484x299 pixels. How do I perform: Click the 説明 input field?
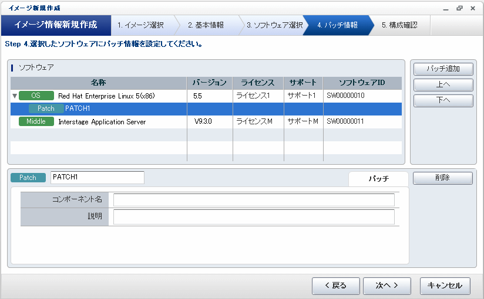(254, 217)
